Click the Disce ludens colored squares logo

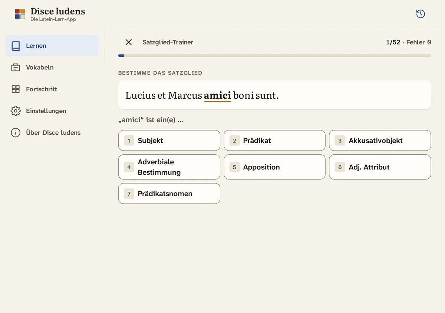tap(20, 14)
